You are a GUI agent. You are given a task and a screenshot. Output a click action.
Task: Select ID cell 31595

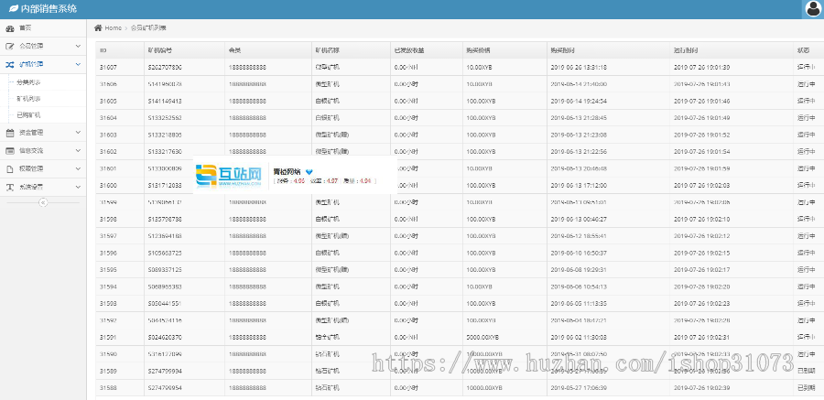tap(108, 270)
